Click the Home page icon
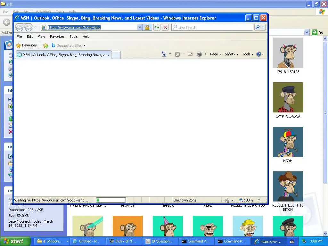The width and height of the screenshot is (328, 246). 164,54
